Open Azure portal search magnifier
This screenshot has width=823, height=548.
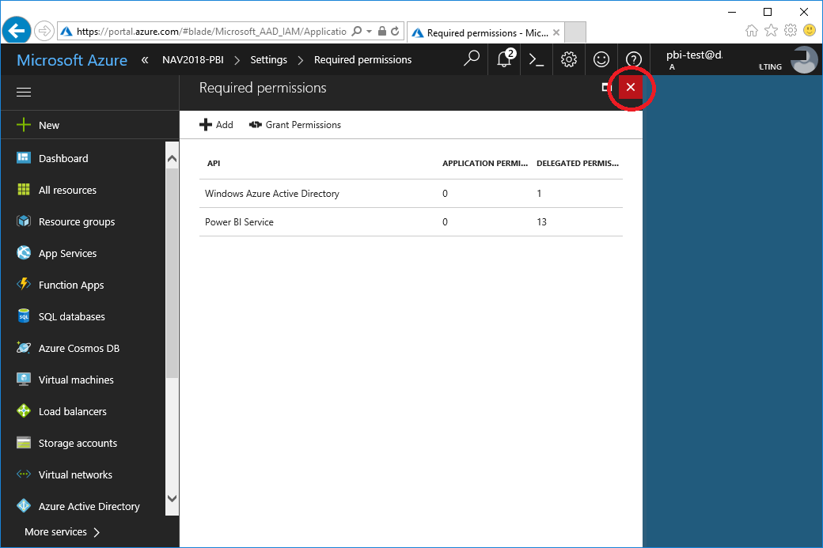pyautogui.click(x=472, y=59)
